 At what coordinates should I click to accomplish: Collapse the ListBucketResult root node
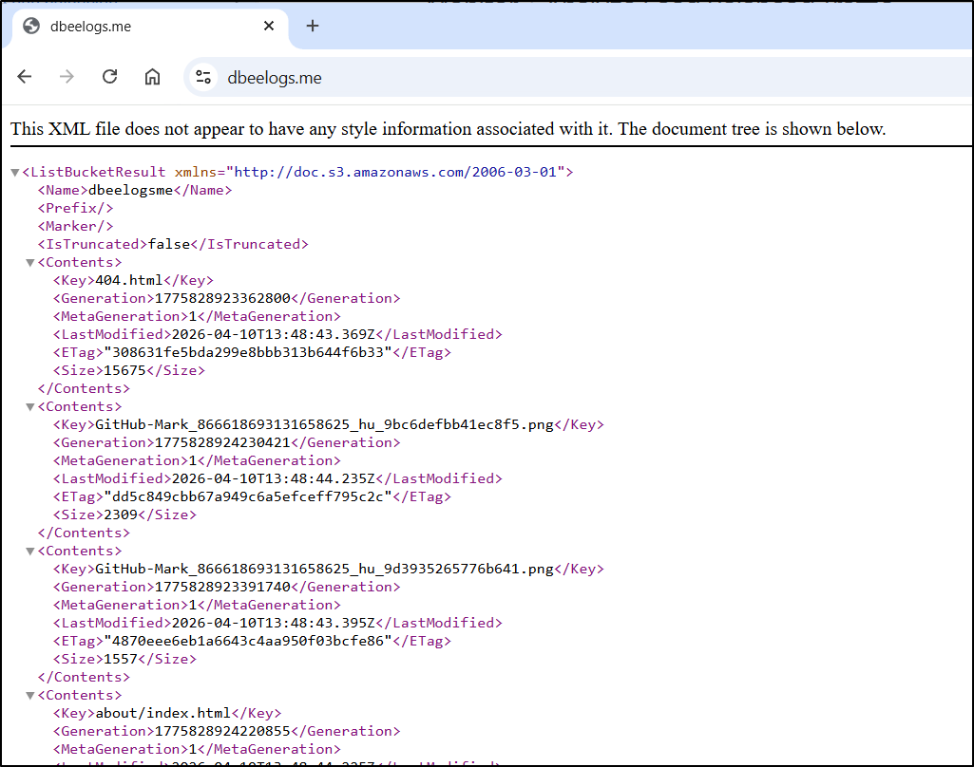14,173
